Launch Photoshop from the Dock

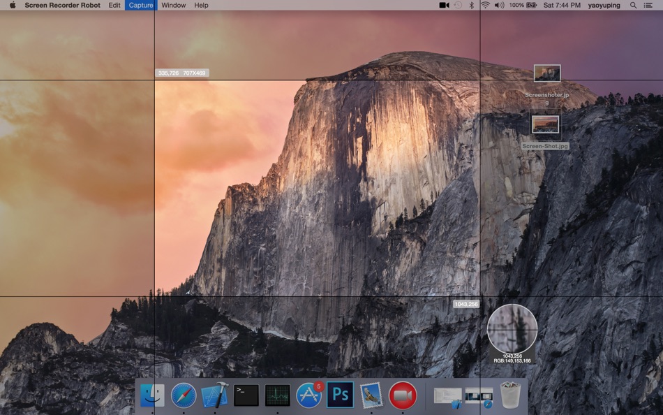341,395
